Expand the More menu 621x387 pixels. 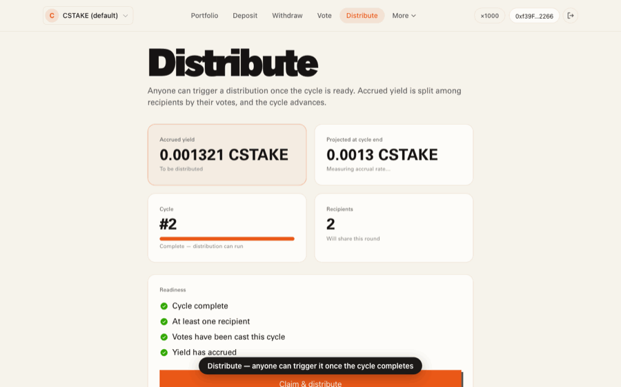(x=404, y=16)
